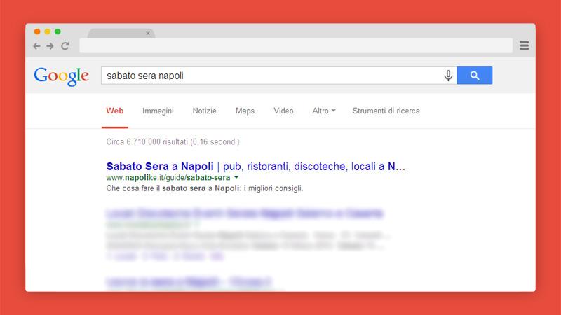Open the 'Sabato Sera a Napoli' result link

pyautogui.click(x=256, y=167)
